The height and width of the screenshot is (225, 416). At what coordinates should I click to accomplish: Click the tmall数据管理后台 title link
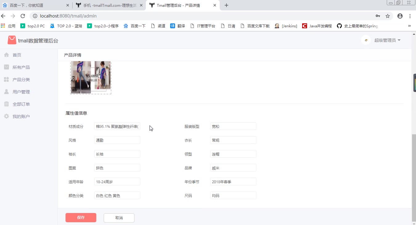pyautogui.click(x=38, y=41)
